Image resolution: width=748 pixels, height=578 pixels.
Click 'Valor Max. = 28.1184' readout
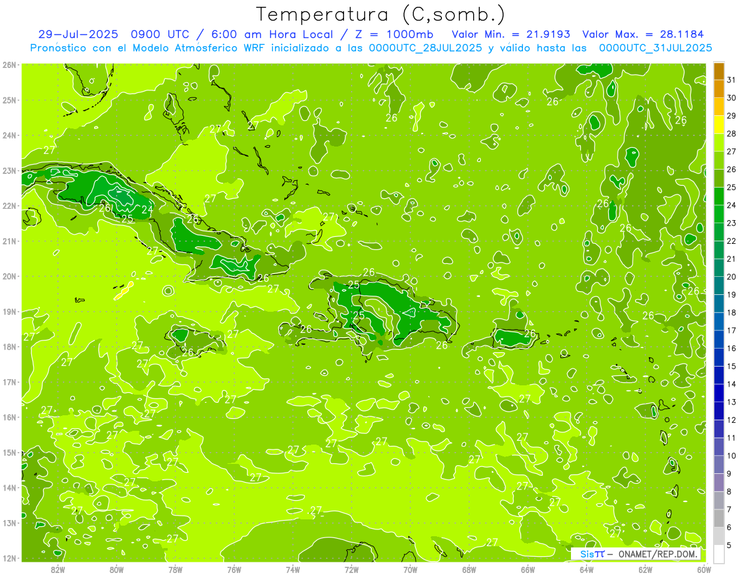coord(643,34)
